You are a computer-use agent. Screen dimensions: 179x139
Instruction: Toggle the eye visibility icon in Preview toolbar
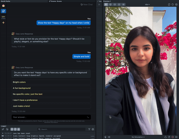click(123, 4)
